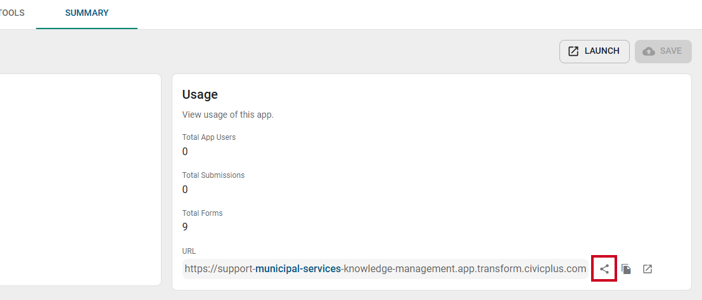Click the Total Submissions count of 0
This screenshot has height=300, width=702.
tap(185, 190)
